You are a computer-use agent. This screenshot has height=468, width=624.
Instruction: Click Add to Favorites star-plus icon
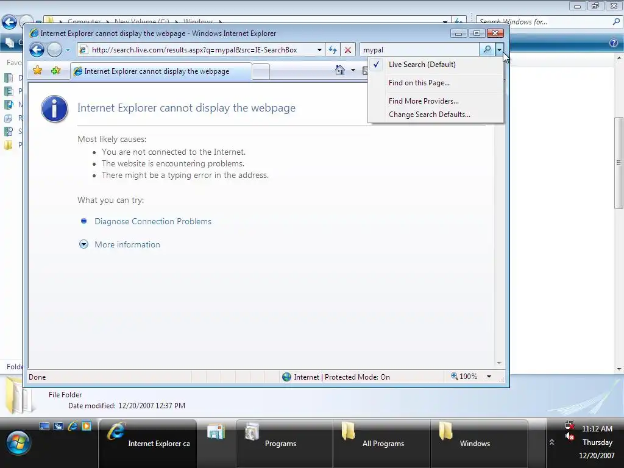(x=55, y=71)
